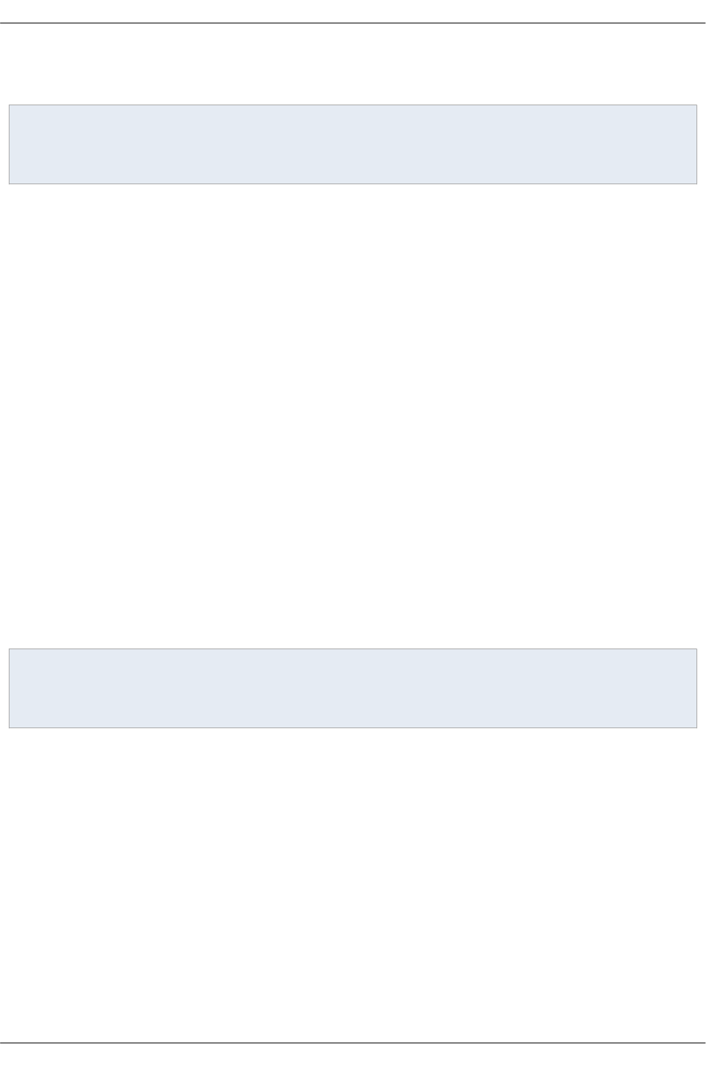The image size is (706, 1066).
Task: Click the upper blue box's bottom-right corner
Action: [696, 183]
